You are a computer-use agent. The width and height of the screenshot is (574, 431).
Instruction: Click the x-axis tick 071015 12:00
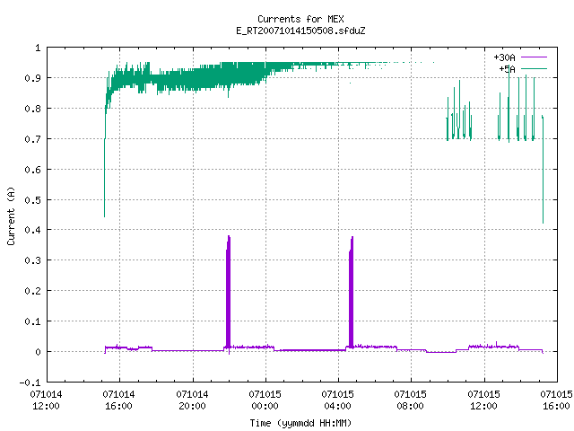(x=483, y=400)
